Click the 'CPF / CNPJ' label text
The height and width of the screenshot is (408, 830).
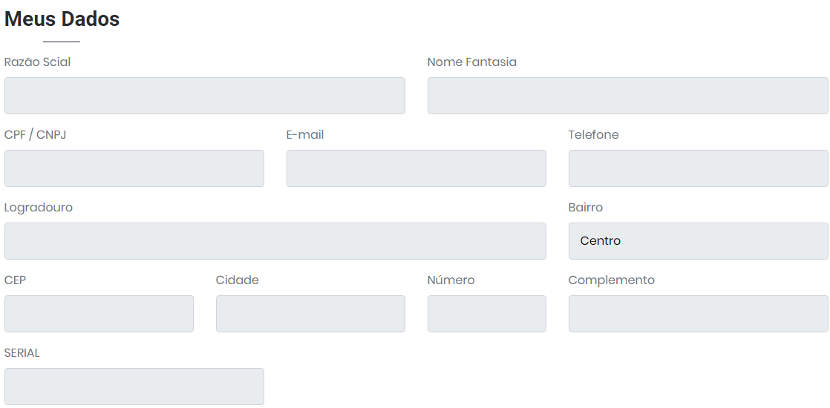tap(35, 135)
